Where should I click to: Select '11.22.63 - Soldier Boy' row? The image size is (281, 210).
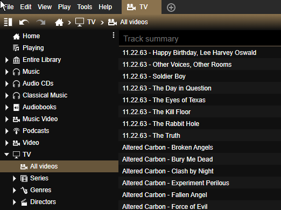[200, 76]
